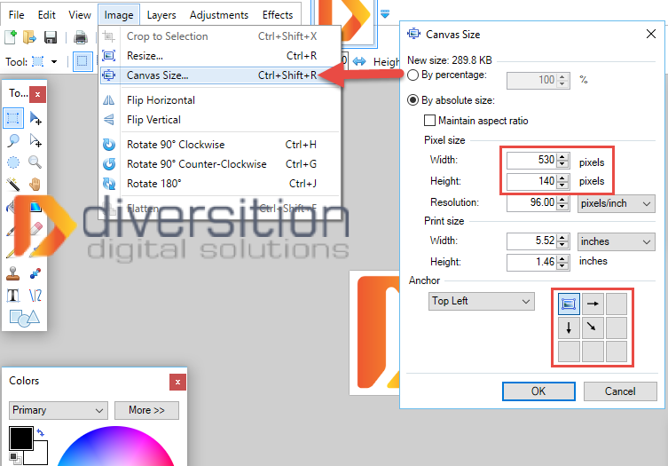Anchor canvas to center diagonal arrow cell
668x466 pixels.
593,328
